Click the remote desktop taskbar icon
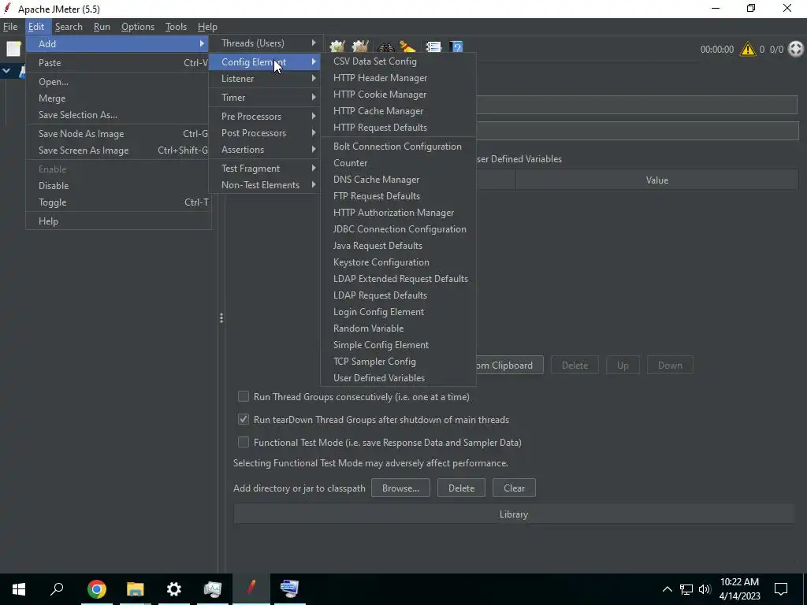This screenshot has width=807, height=605. [x=289, y=589]
